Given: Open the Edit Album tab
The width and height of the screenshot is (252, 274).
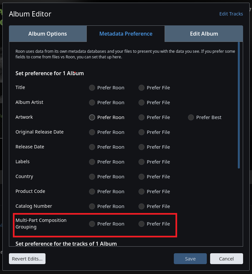Looking at the screenshot, I should point(204,34).
